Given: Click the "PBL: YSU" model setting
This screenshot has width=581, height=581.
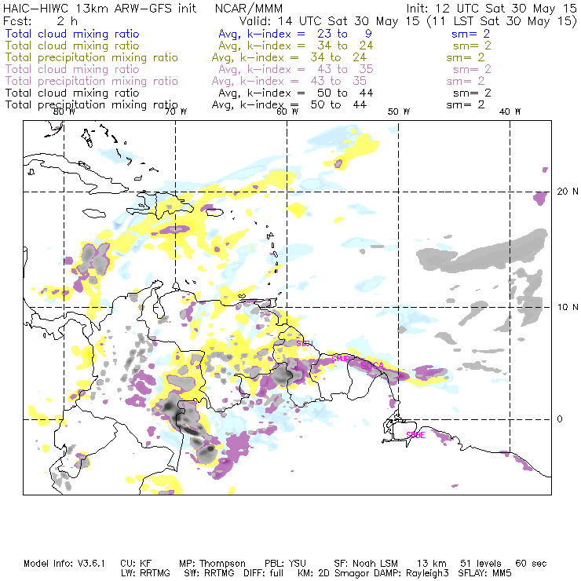Looking at the screenshot, I should click(x=285, y=564).
